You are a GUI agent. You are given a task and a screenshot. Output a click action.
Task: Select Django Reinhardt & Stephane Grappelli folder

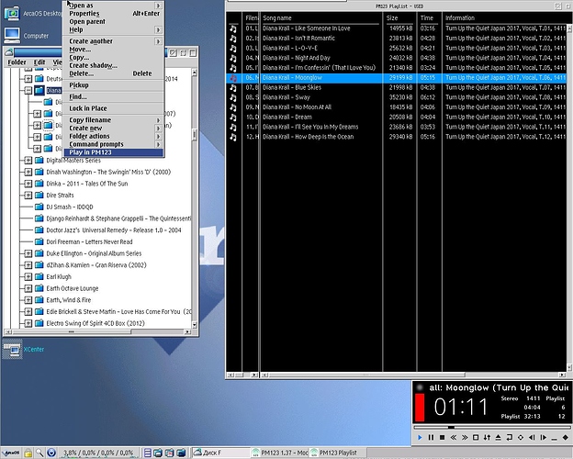point(118,218)
